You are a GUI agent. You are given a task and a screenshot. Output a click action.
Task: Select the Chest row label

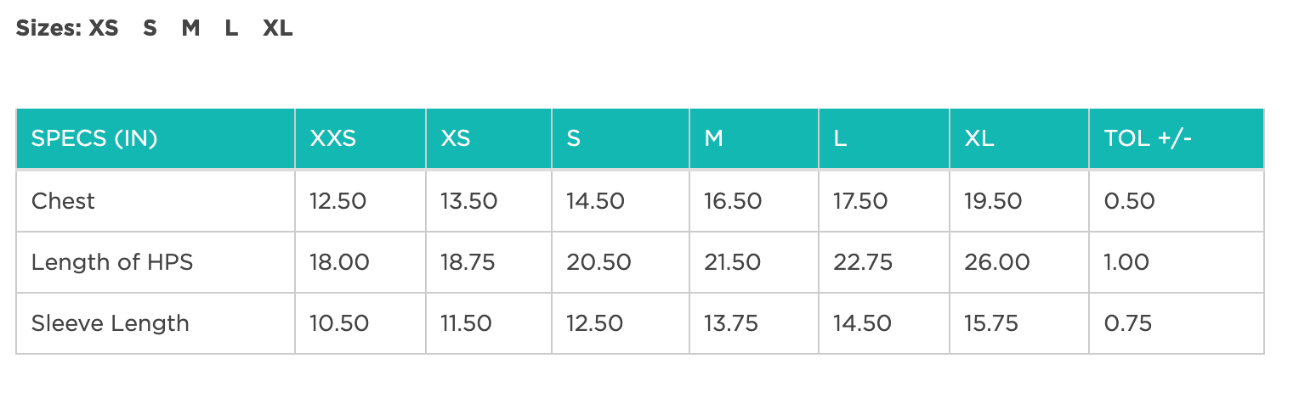pos(63,201)
